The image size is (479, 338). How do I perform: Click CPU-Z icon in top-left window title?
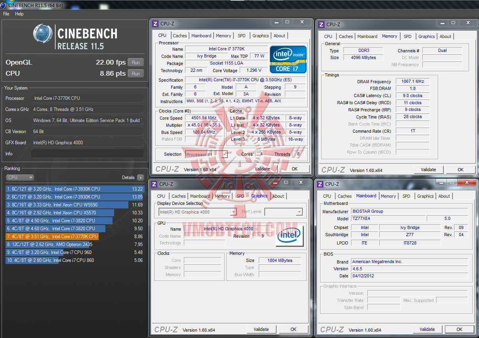[x=156, y=24]
